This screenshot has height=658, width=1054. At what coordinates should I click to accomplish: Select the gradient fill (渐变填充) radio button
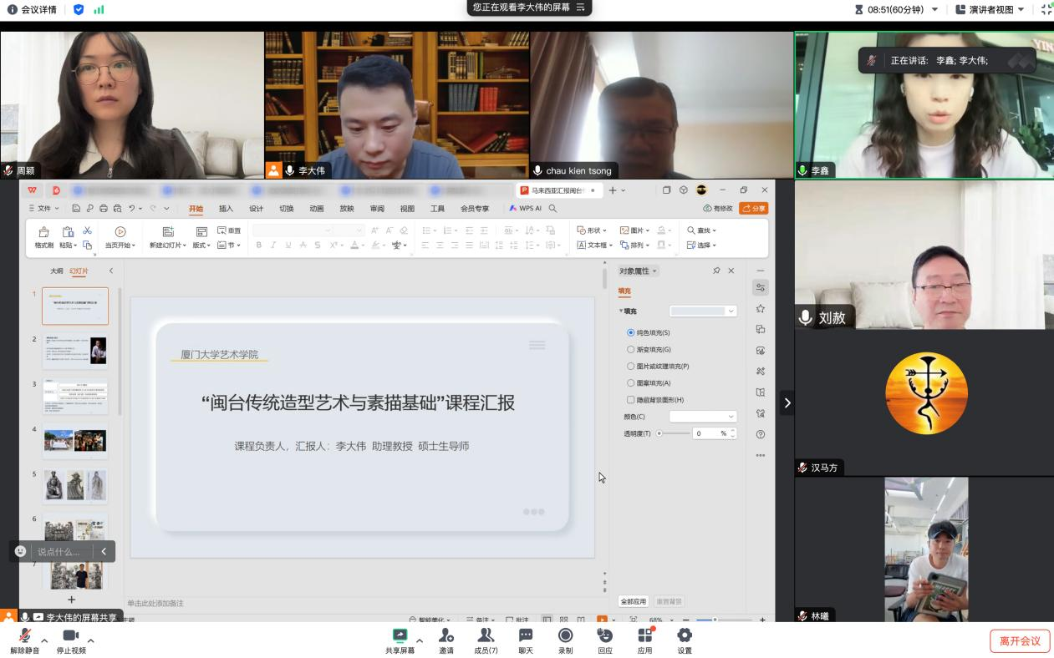click(631, 349)
